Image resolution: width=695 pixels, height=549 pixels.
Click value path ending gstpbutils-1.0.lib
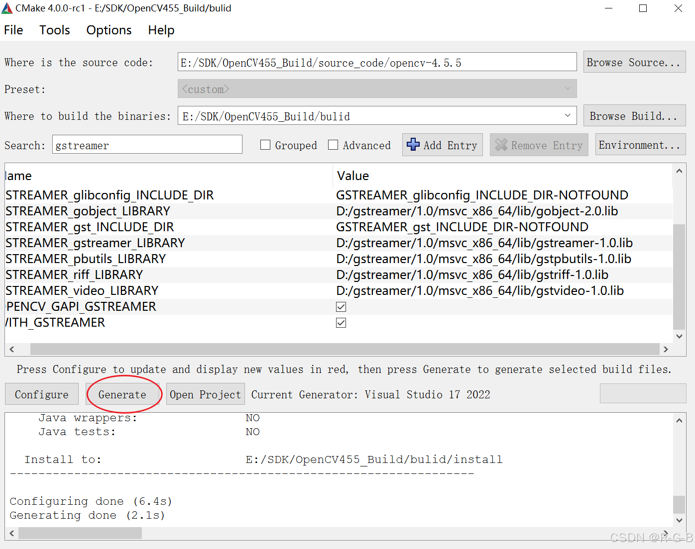(x=484, y=259)
